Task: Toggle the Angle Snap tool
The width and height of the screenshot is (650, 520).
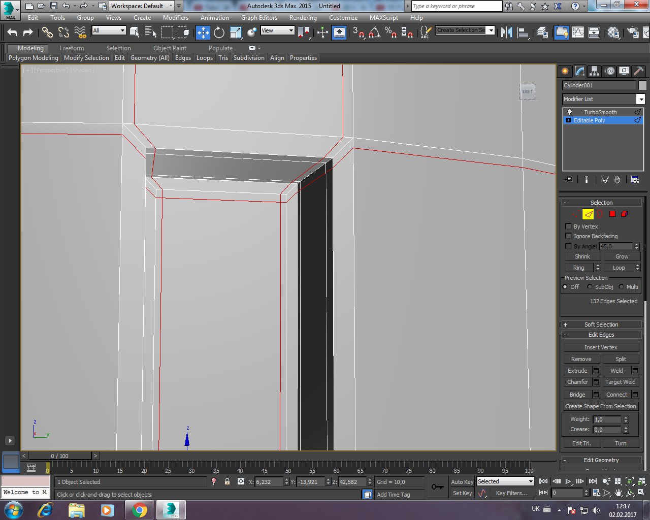Action: click(x=374, y=32)
